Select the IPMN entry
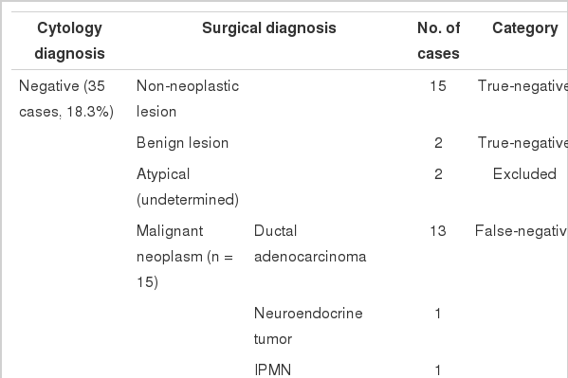The image size is (568, 378). coord(273,369)
